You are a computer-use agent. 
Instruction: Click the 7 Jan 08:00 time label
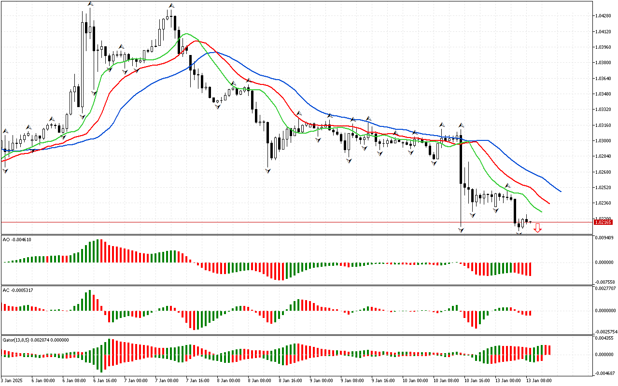(168, 380)
